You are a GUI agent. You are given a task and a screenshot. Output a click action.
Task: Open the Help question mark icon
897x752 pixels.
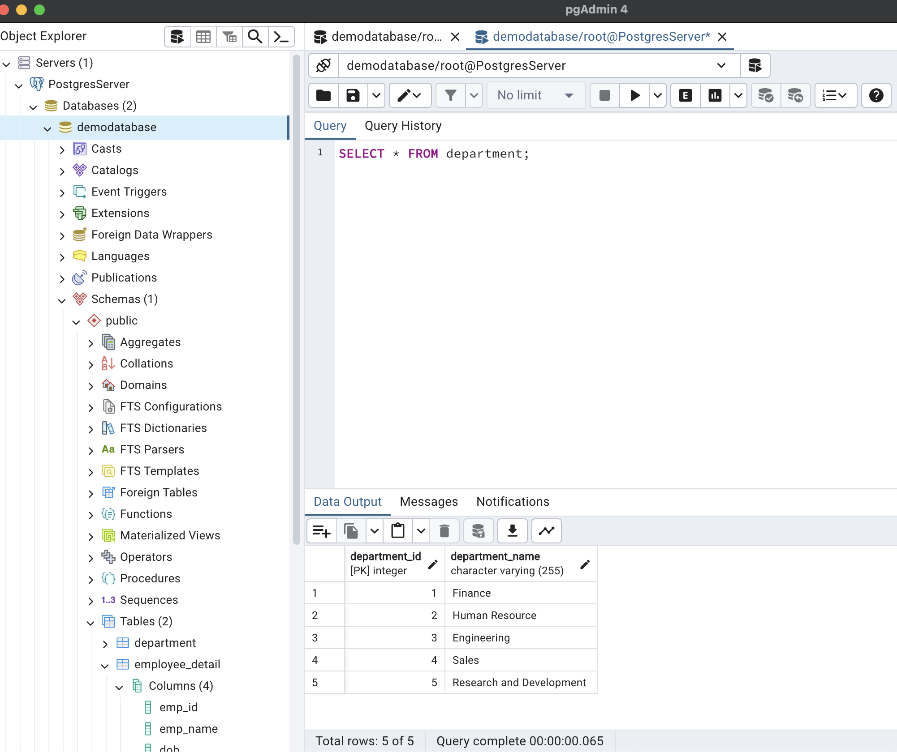pos(876,95)
